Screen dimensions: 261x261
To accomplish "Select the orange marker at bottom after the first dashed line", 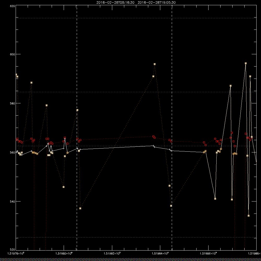I will (80, 208).
